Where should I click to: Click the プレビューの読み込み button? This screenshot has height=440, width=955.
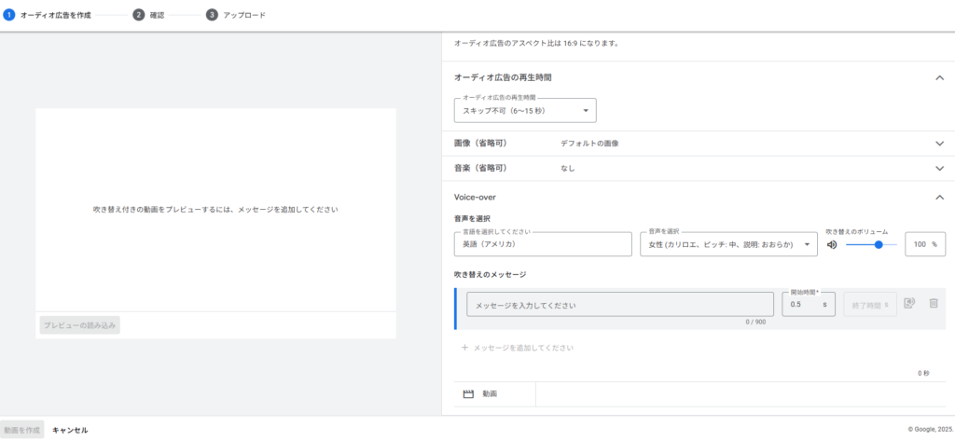coord(80,325)
